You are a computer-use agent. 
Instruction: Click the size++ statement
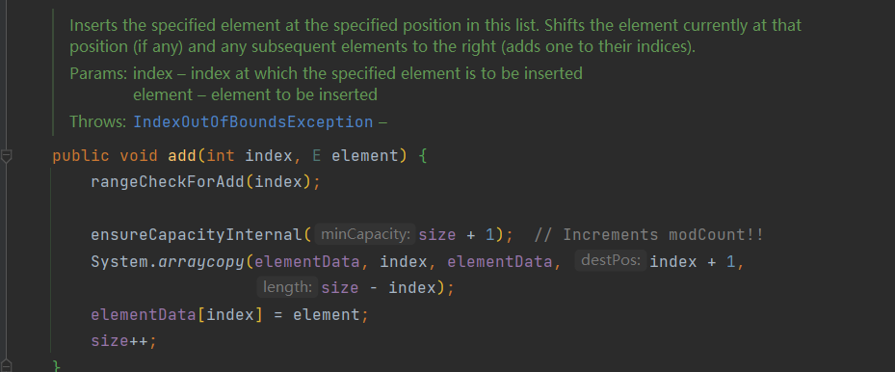[x=123, y=340]
